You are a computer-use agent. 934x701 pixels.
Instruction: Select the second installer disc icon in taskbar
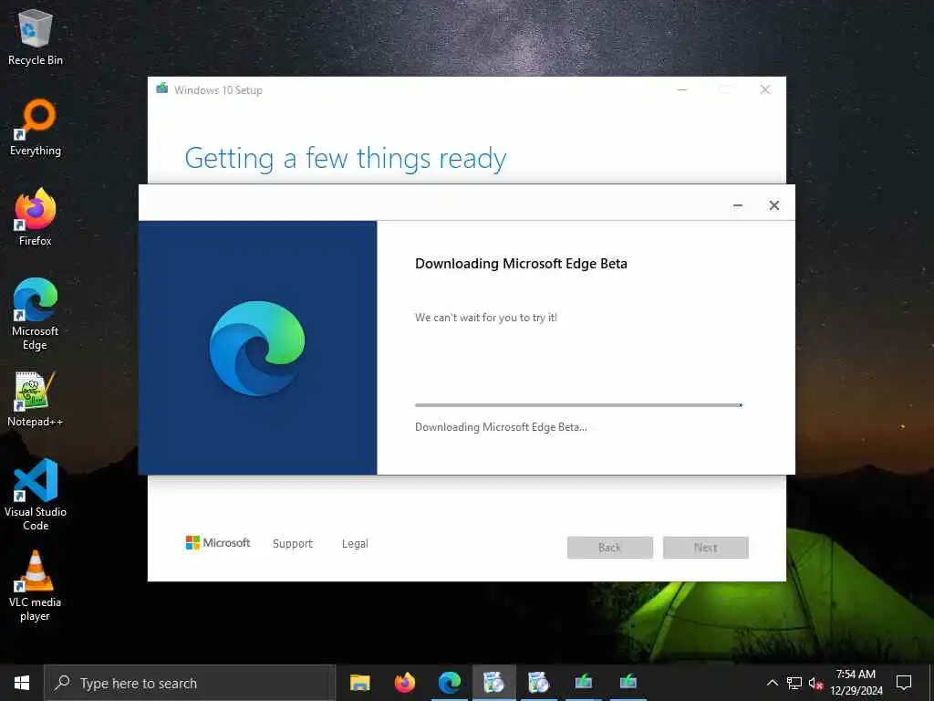click(538, 683)
